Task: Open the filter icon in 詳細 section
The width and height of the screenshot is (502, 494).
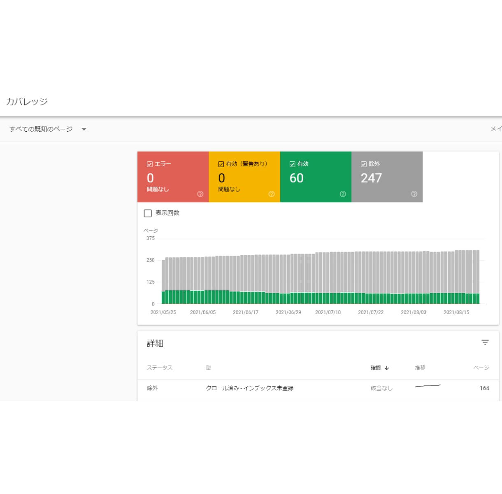Action: click(x=485, y=342)
